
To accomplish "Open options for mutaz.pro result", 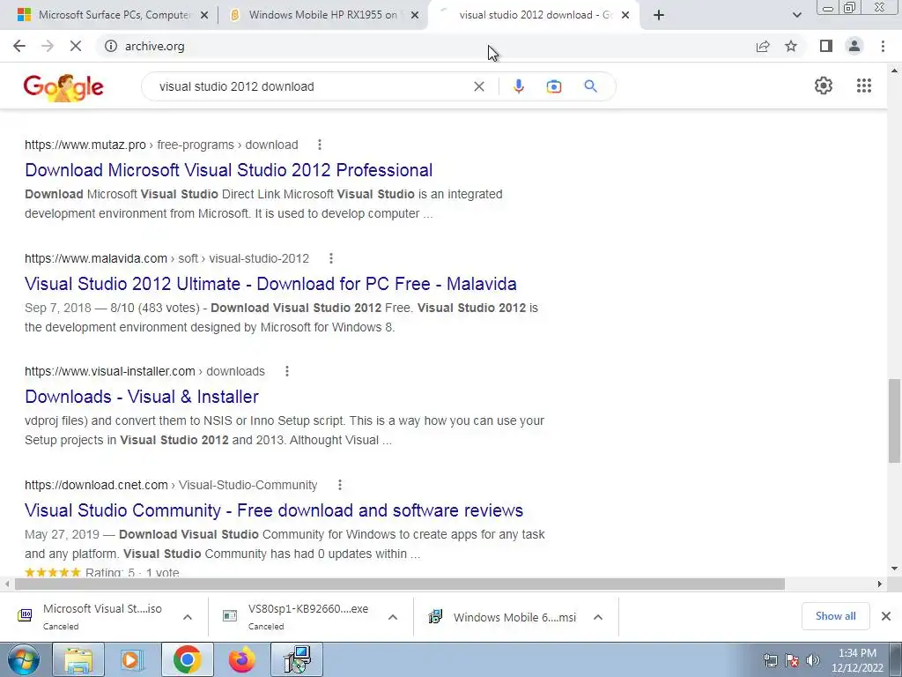I will [320, 145].
